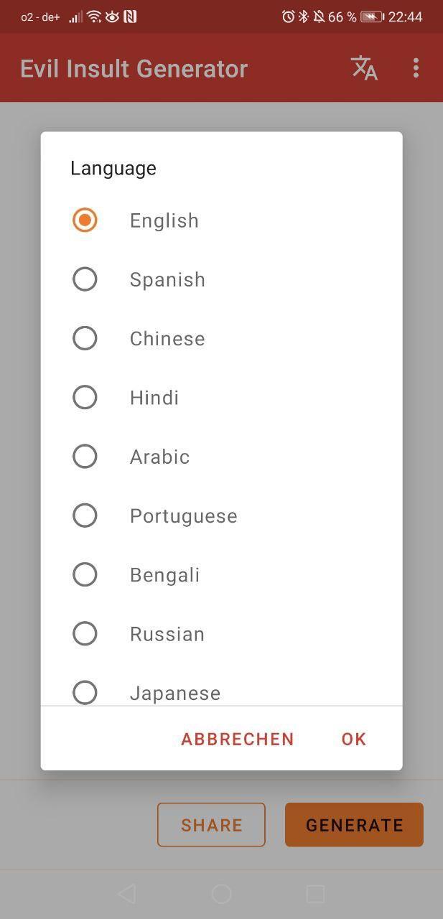Viewport: 443px width, 919px height.
Task: Pick the Hindi radio option
Action: coord(85,397)
